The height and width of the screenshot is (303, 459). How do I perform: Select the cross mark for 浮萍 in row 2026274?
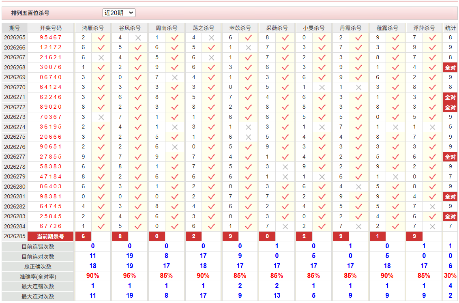(x=432, y=127)
